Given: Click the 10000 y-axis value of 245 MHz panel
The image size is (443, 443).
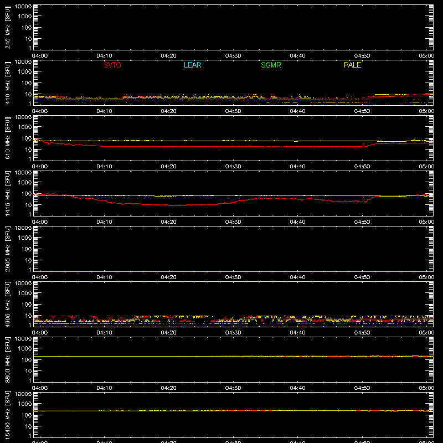Looking at the screenshot, I should pos(23,7).
